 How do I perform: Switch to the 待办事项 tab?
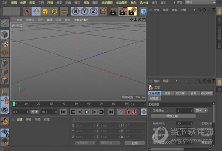207,93
